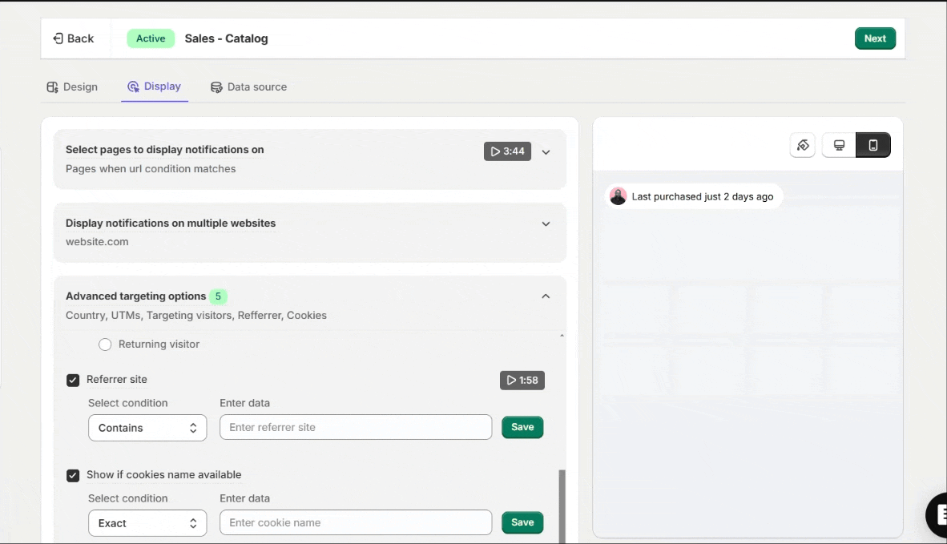
Task: Open the Contains condition dropdown
Action: point(147,428)
